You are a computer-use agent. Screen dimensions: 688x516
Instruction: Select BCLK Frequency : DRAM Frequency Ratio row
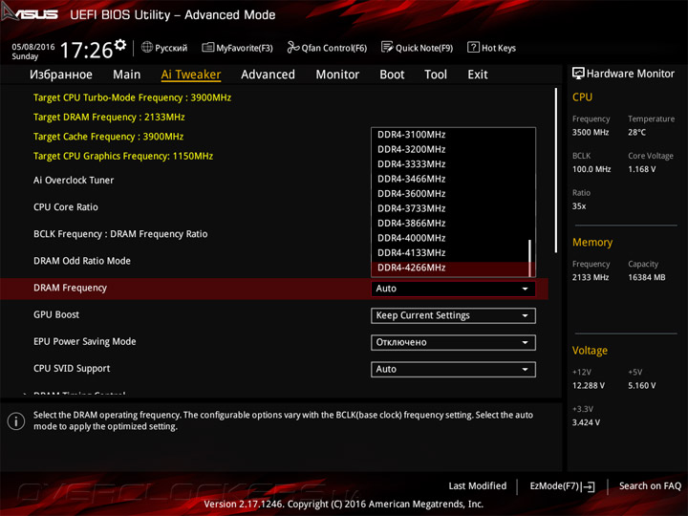120,234
